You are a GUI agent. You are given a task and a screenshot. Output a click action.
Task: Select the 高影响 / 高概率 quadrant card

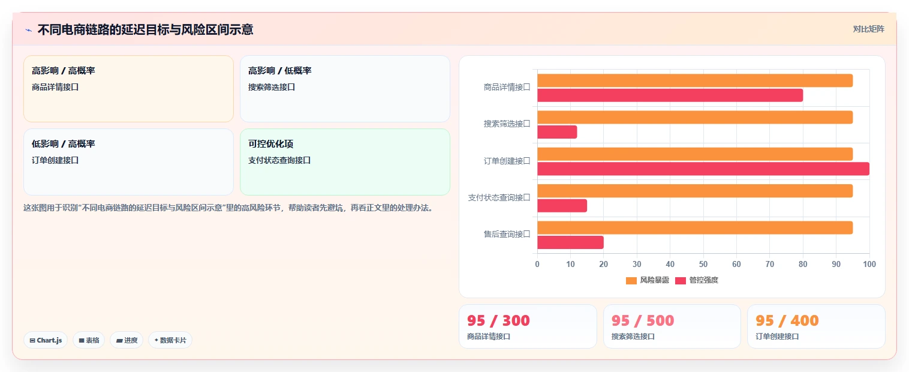pos(128,89)
